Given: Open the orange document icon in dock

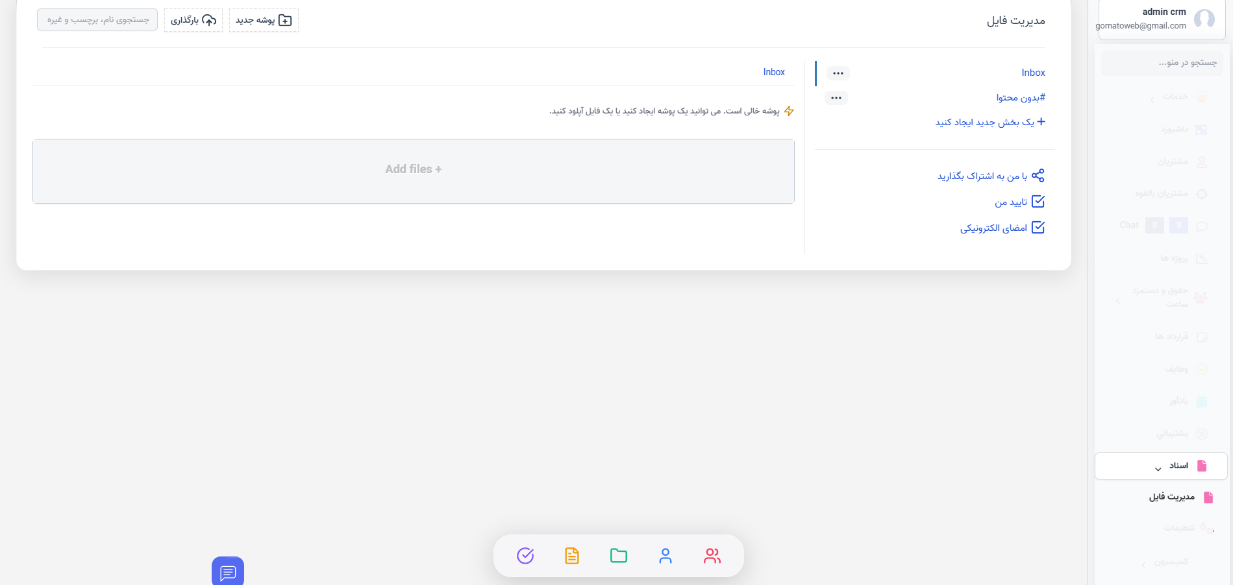Looking at the screenshot, I should click(572, 556).
